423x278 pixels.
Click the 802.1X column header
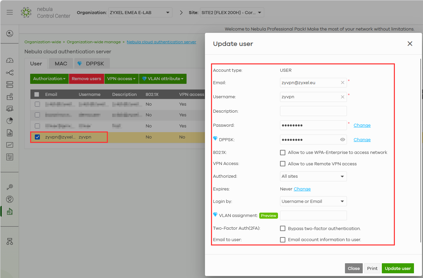click(152, 95)
